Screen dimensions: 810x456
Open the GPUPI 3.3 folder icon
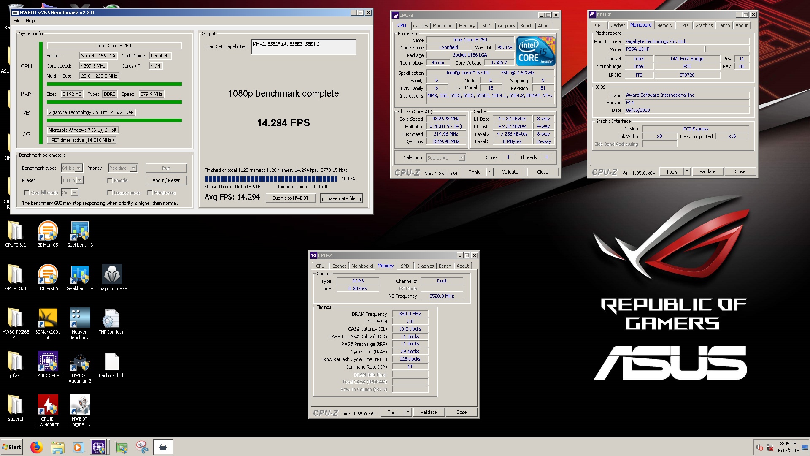coord(15,277)
